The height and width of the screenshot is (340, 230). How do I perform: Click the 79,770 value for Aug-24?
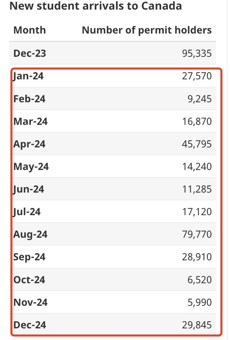(197, 234)
